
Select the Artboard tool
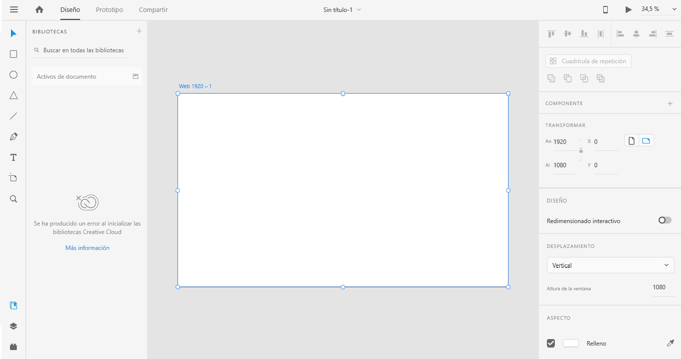click(x=13, y=178)
